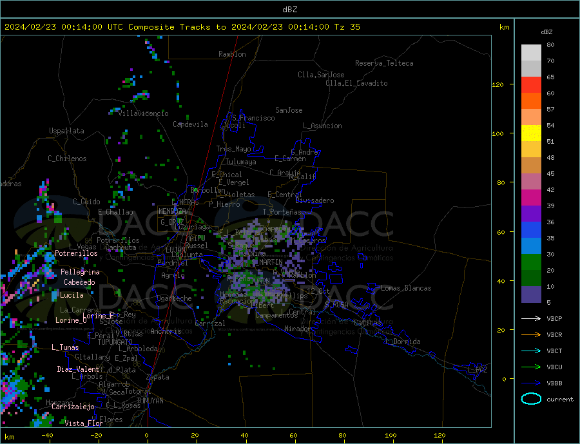Click the cyan 'current' ellipse icon
This screenshot has width=580, height=444.
[x=531, y=399]
